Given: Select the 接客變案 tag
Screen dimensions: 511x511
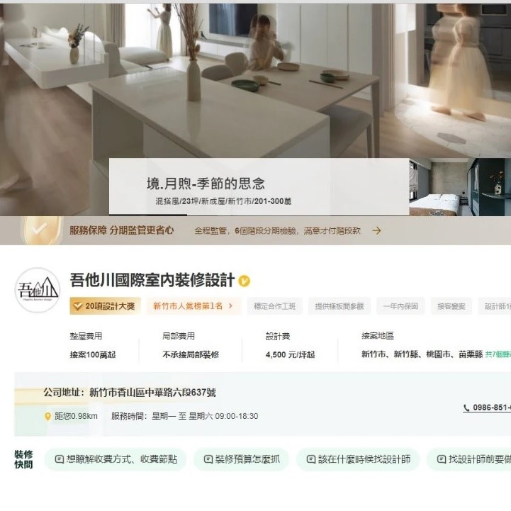Looking at the screenshot, I should 451,306.
